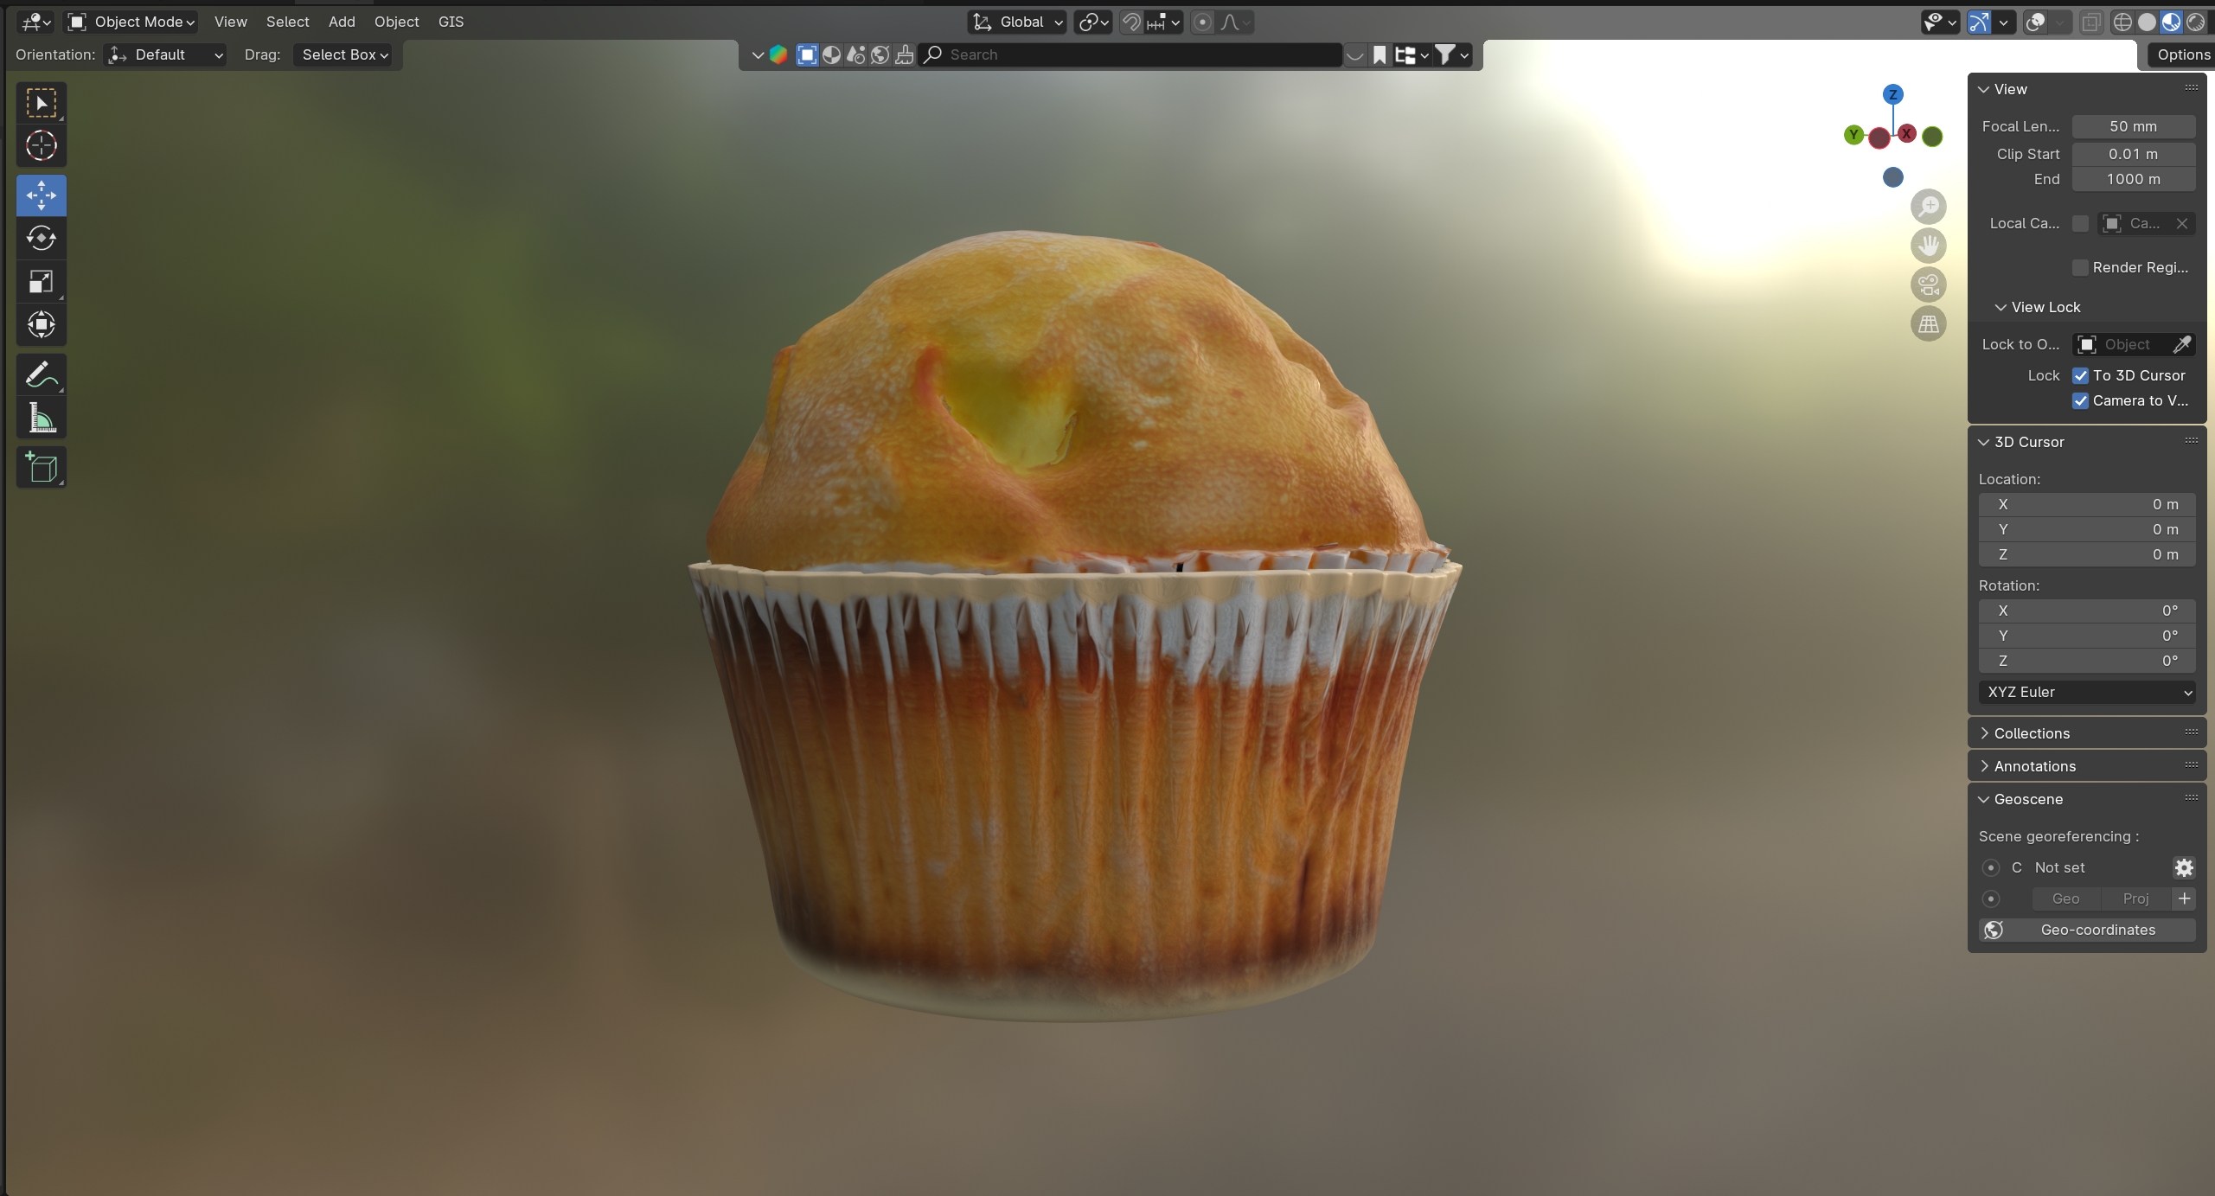2215x1196 pixels.
Task: Choose the Add Cube tool
Action: coord(41,468)
